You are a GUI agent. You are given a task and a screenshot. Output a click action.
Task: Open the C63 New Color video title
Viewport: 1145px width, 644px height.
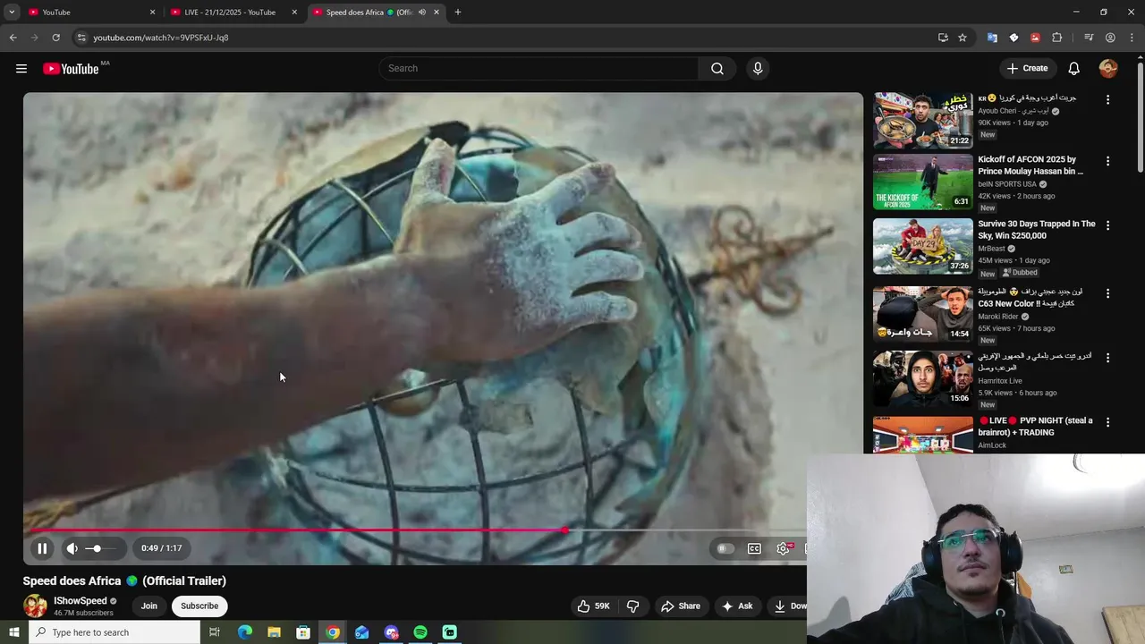1029,298
